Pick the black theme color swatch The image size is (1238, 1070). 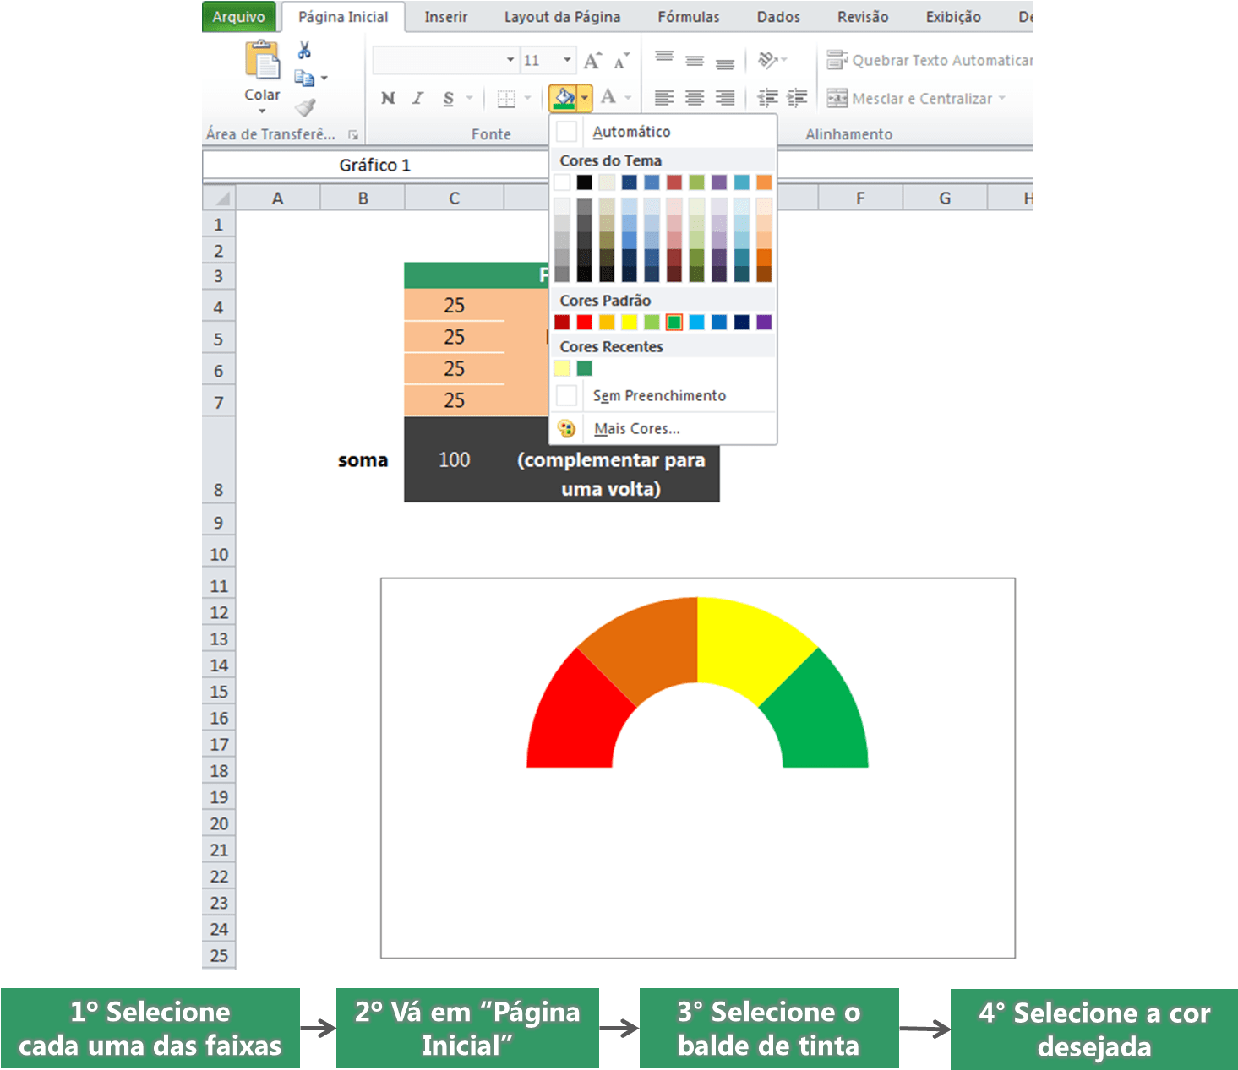click(x=584, y=182)
